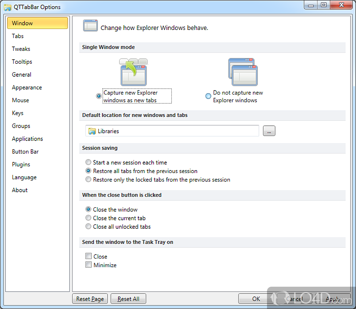This screenshot has height=309, width=356.
Task: Open the Keys settings category
Action: 18,113
